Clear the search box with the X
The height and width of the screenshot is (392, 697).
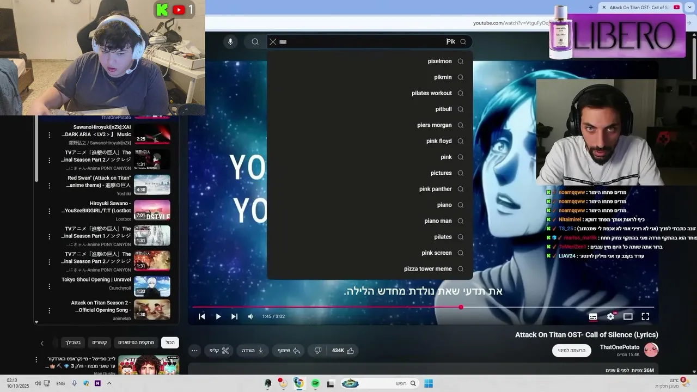(x=273, y=42)
